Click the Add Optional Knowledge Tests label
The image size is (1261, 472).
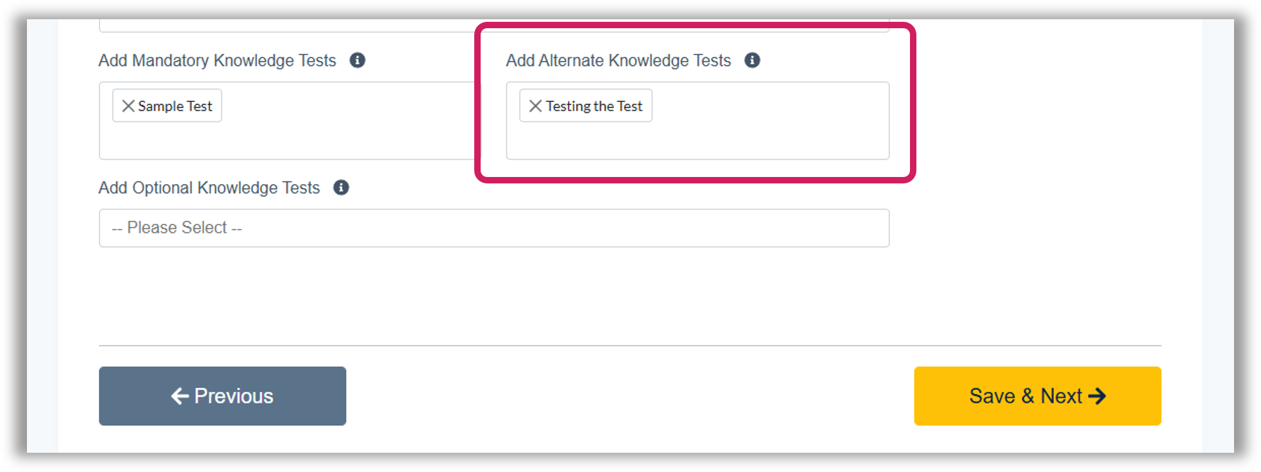tap(209, 188)
